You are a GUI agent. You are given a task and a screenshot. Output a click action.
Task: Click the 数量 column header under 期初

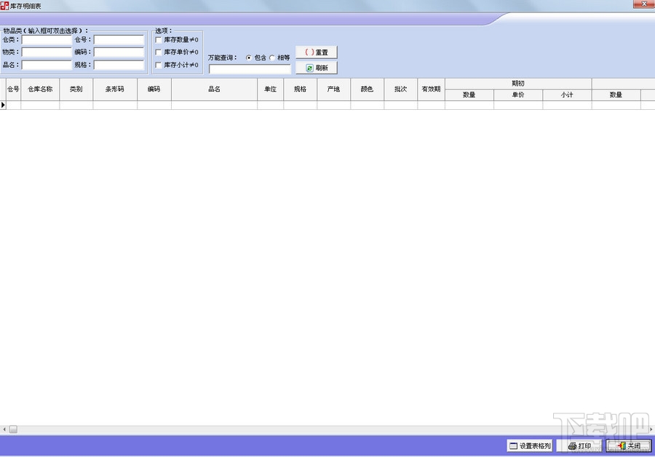(x=469, y=95)
